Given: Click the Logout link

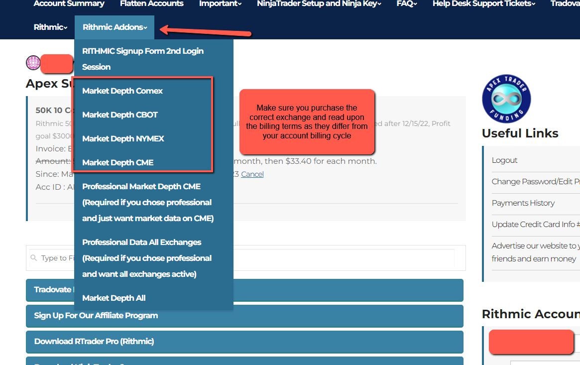Looking at the screenshot, I should point(504,160).
